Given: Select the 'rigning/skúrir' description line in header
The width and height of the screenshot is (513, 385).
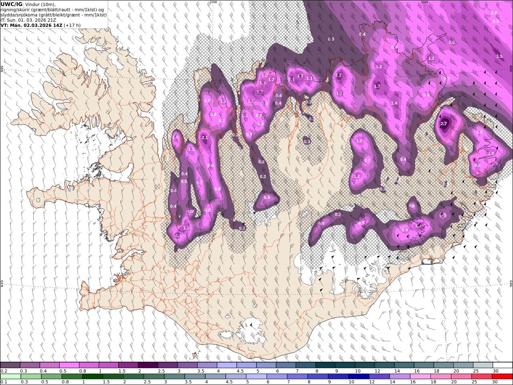Looking at the screenshot, I should [x=52, y=10].
